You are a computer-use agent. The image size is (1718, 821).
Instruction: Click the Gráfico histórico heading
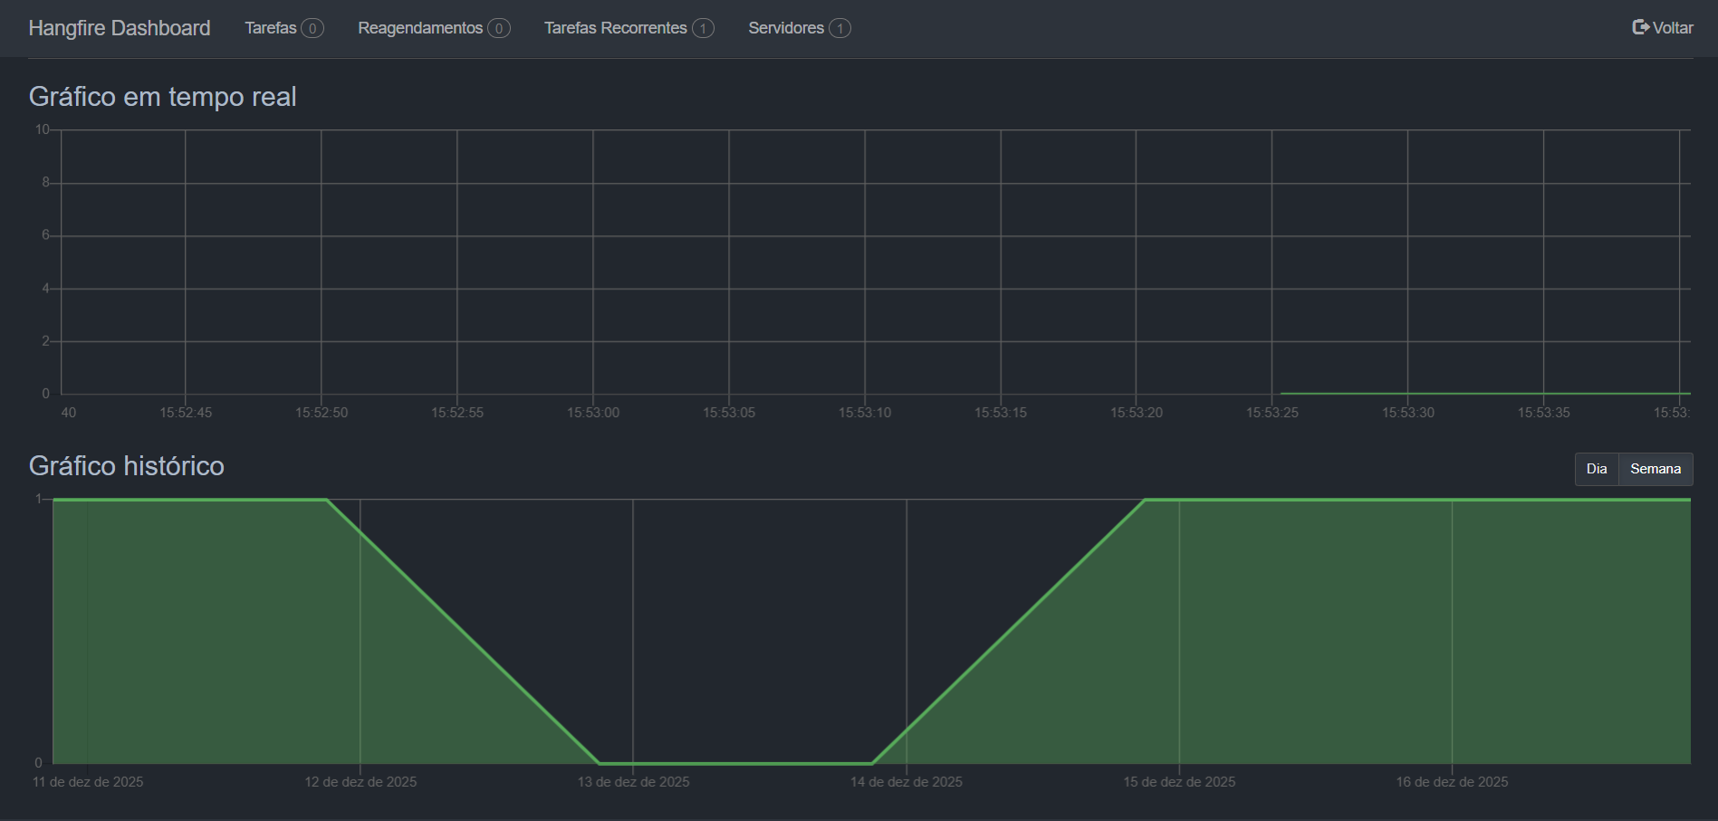[x=127, y=466]
